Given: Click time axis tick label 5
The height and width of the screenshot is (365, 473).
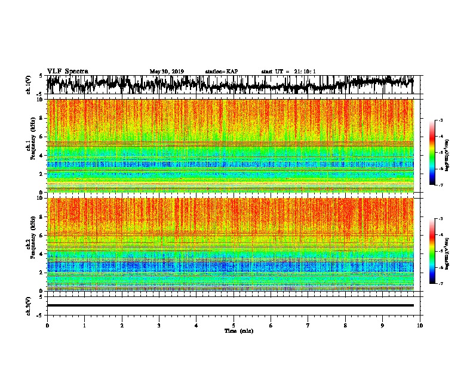Looking at the screenshot, I should click(234, 326).
